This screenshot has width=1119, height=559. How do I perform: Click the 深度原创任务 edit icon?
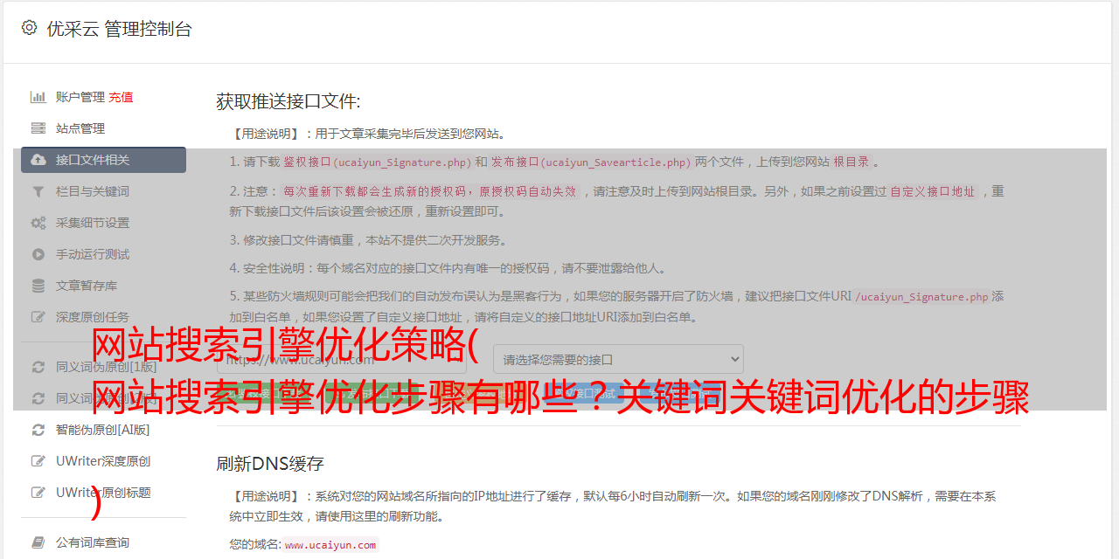pos(38,317)
